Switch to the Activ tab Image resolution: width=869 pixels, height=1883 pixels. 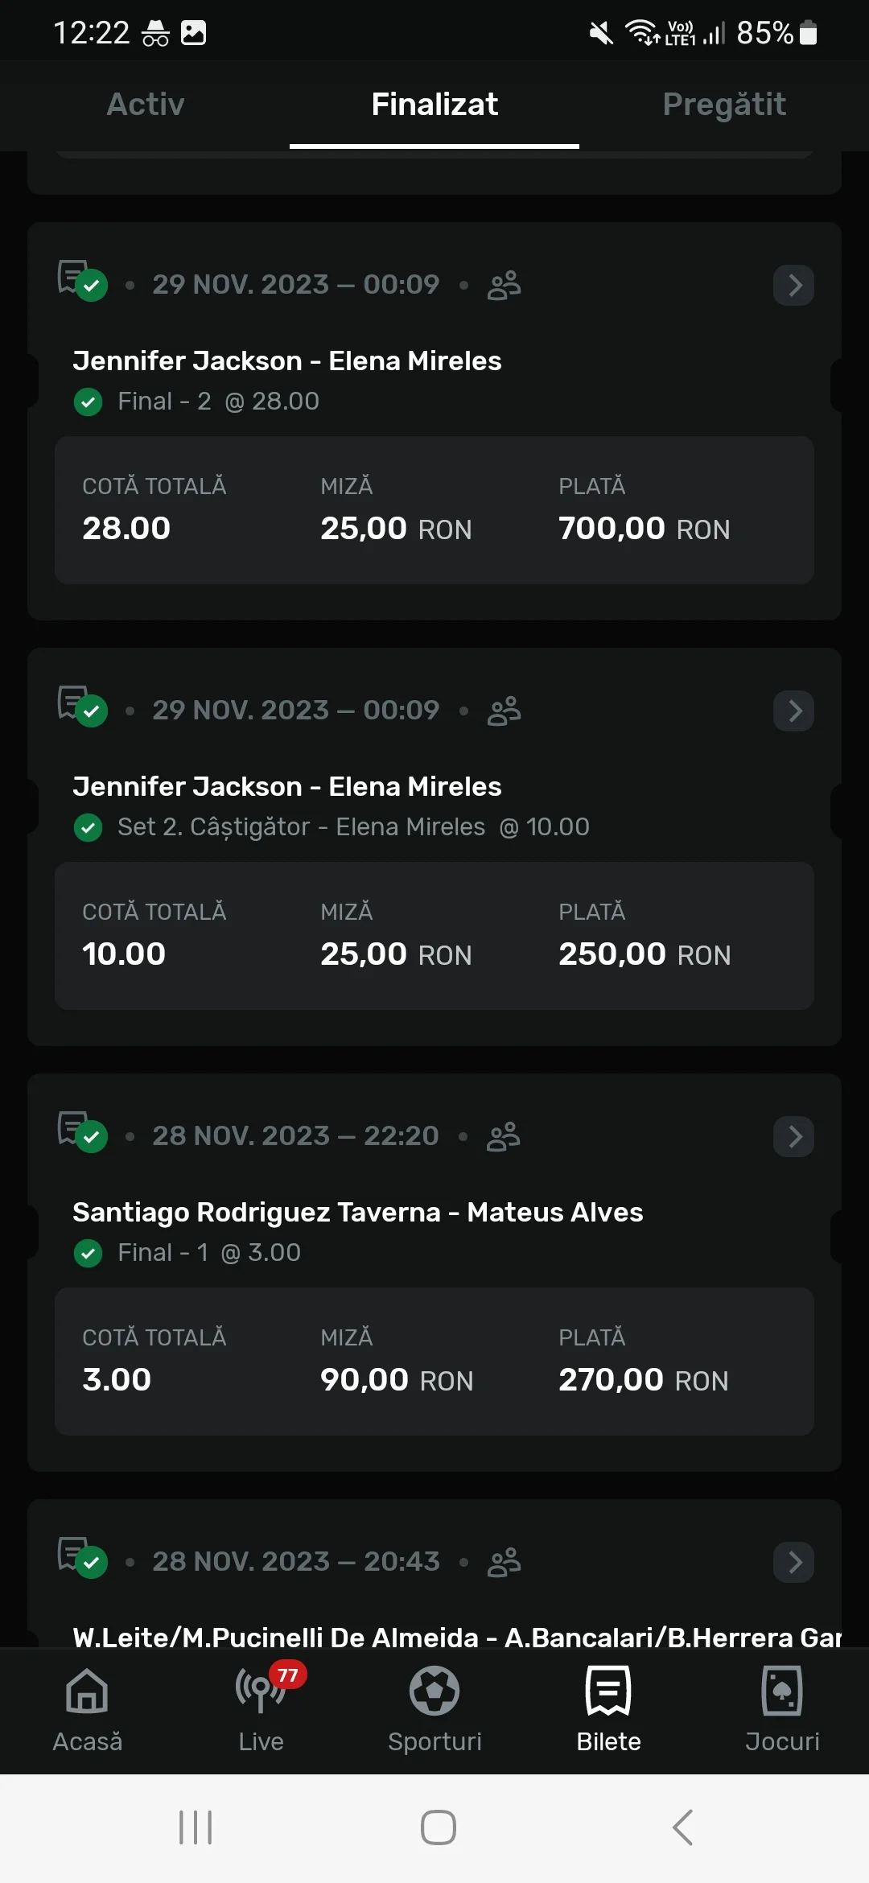coord(146,105)
